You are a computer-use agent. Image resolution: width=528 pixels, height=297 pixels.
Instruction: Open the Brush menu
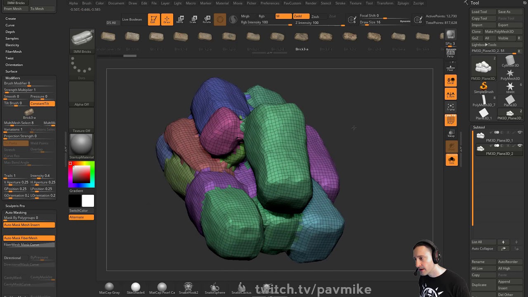(87, 3)
